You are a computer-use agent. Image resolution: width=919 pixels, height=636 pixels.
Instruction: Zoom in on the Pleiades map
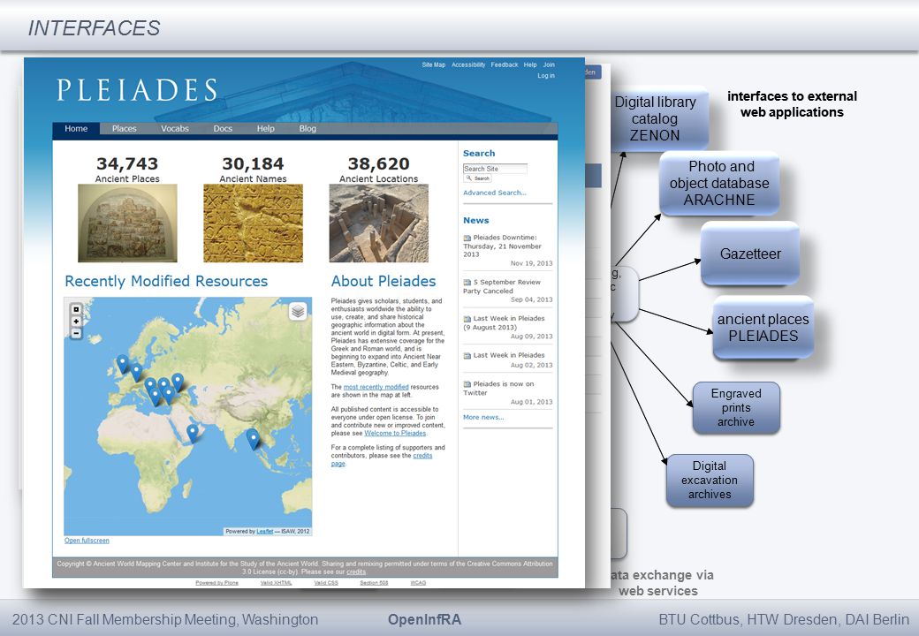click(x=76, y=322)
